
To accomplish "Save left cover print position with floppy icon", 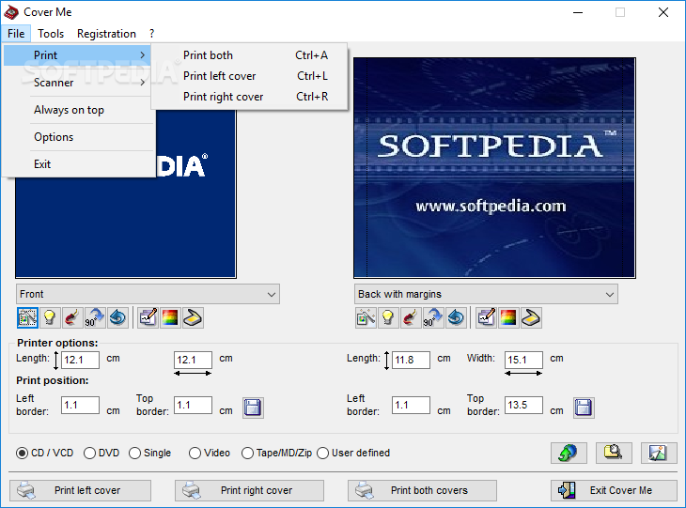I will (253, 408).
